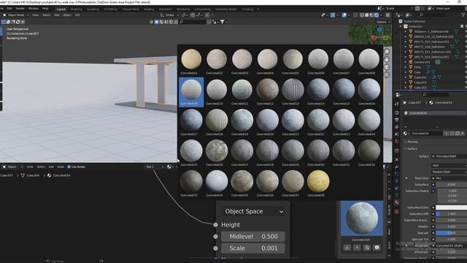Click the outliner search field
Screen dimensions: 467x263
[x=433, y=15]
